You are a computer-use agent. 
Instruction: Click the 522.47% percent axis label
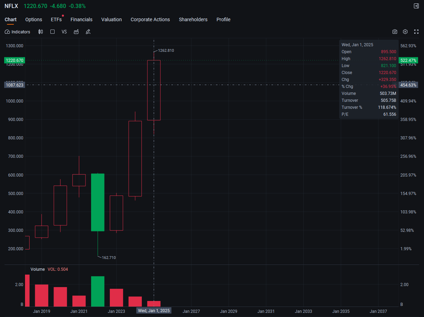tap(408, 60)
